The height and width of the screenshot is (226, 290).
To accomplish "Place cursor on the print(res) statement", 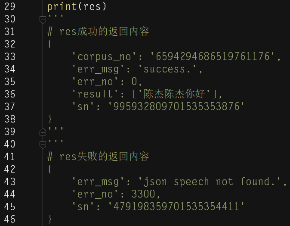I will click(77, 7).
